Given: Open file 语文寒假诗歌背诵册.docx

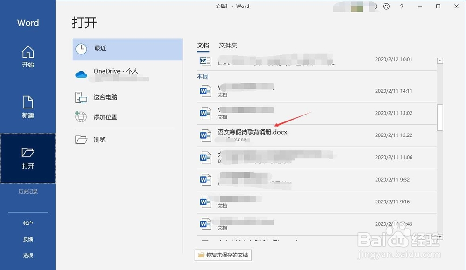Looking at the screenshot, I should 252,132.
